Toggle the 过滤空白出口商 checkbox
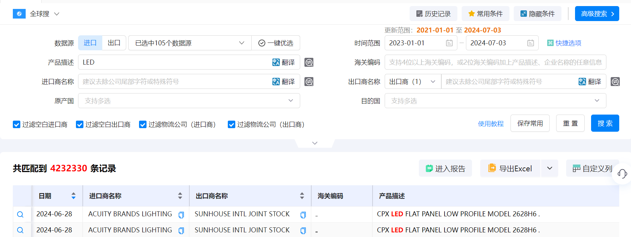The height and width of the screenshot is (237, 631). [x=79, y=125]
